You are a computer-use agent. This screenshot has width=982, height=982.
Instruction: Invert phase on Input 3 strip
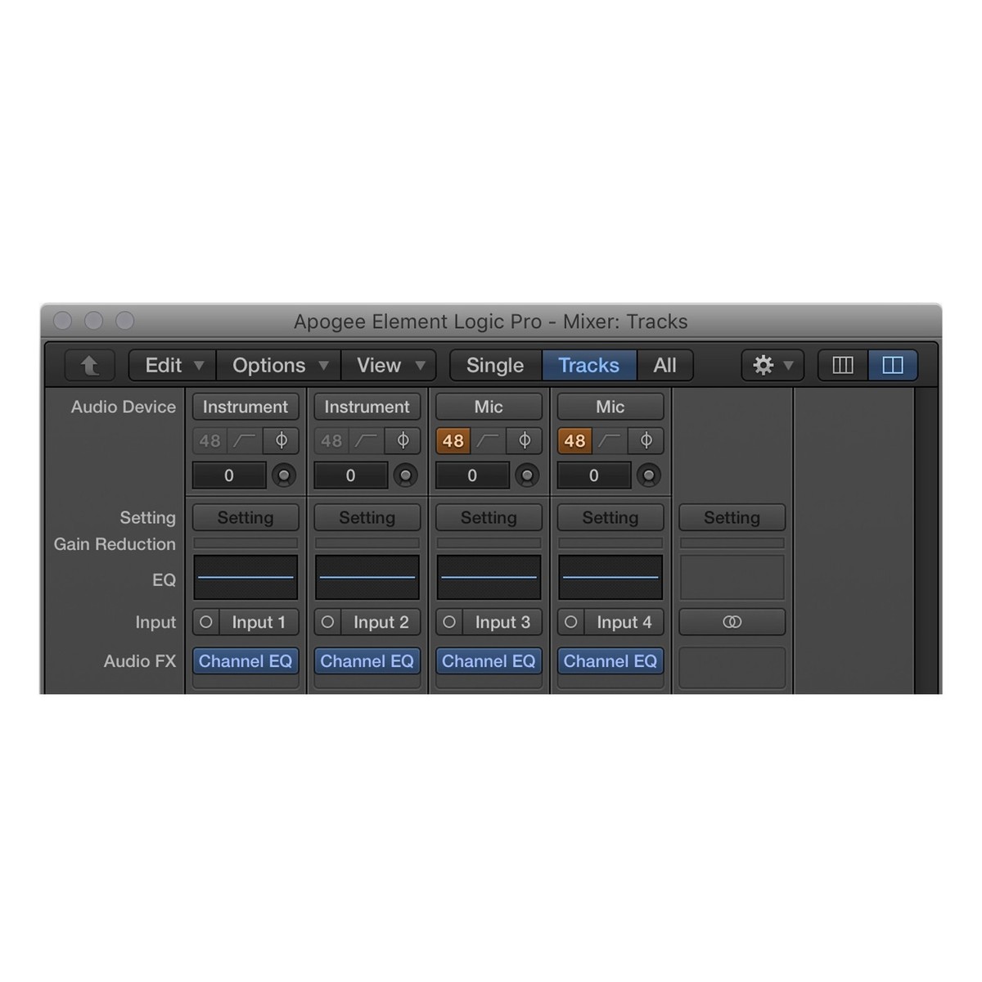(525, 441)
